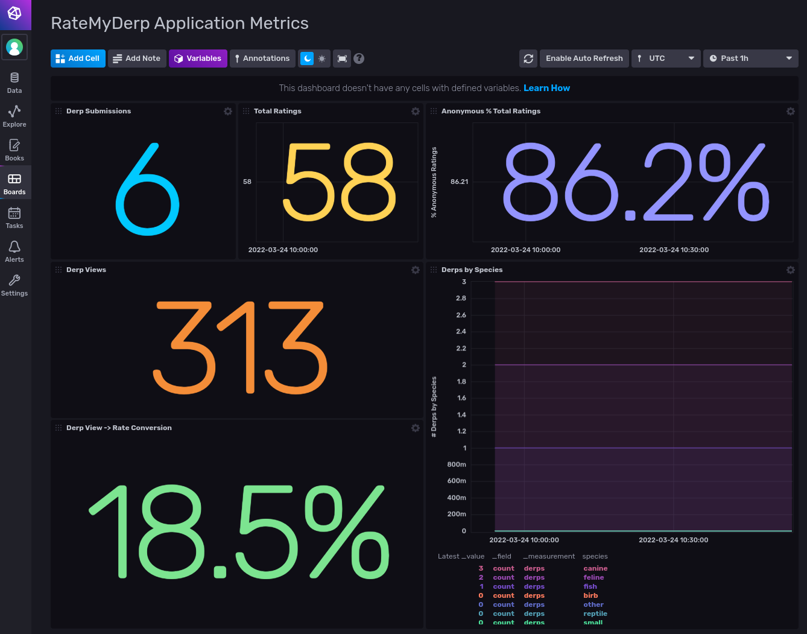Screen dimensions: 807x634
Task: Open Derp Views cell gear menu
Action: pyautogui.click(x=416, y=270)
